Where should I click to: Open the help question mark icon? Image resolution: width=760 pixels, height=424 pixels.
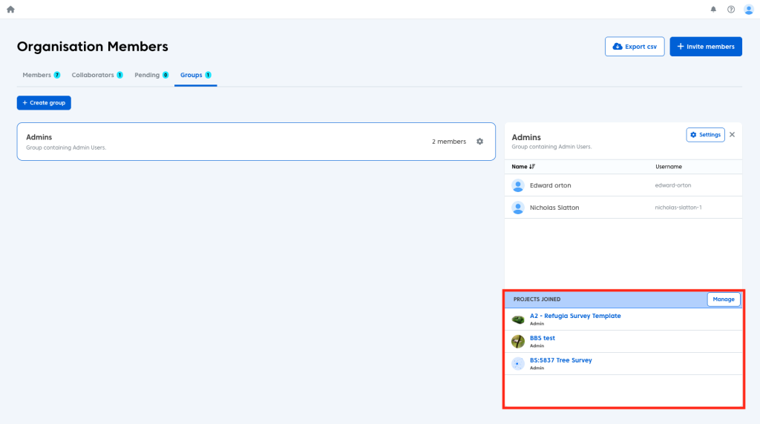click(731, 10)
